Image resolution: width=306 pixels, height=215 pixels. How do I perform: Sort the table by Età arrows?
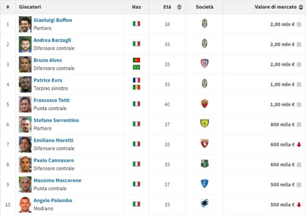coord(179,7)
